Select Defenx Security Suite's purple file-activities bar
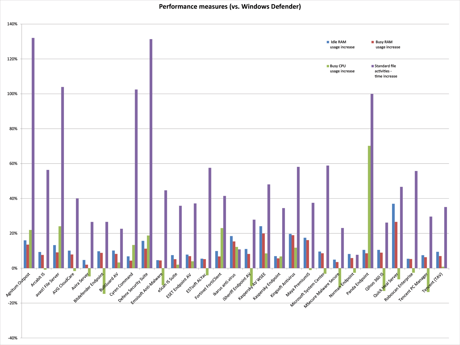Screen dimensions: 460x345 click(x=151, y=154)
